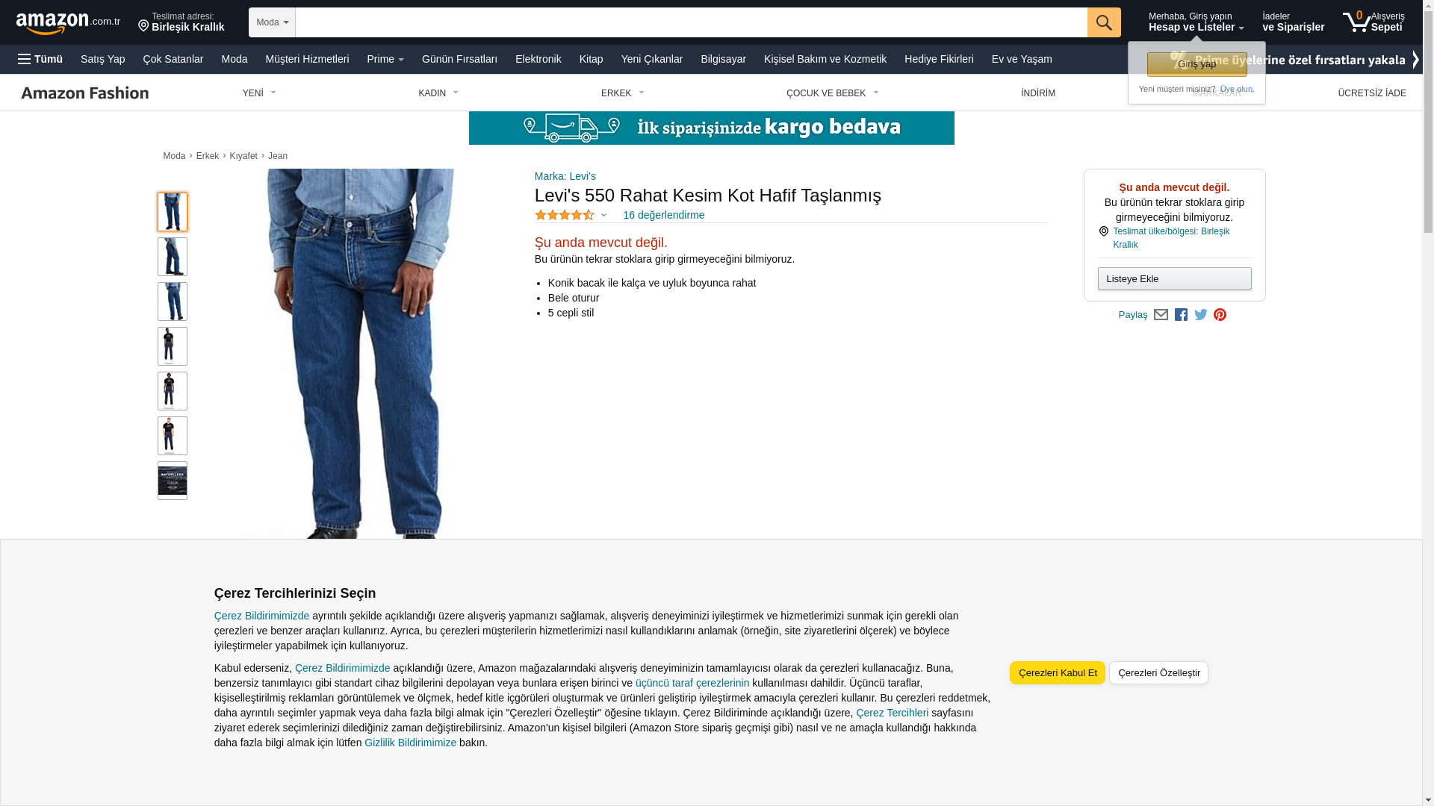Open Elektronik in the navigation bar
Image resolution: width=1434 pixels, height=806 pixels.
[x=538, y=59]
